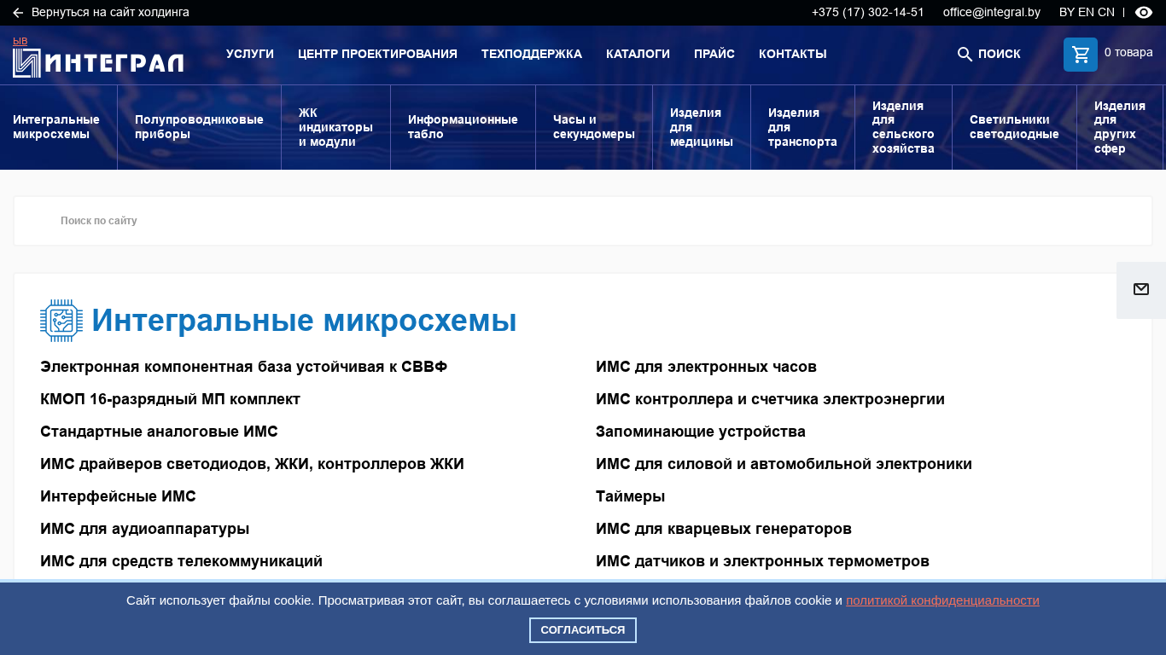The image size is (1166, 655).
Task: Open the shopping cart icon
Action: 1080,55
